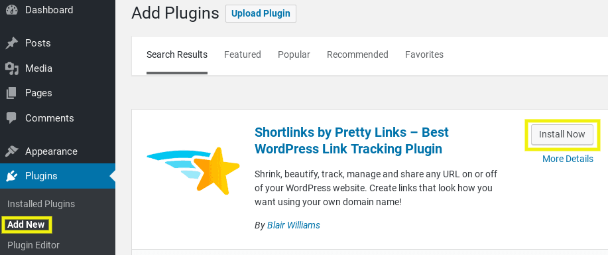Visit author Blair Williams link
The height and width of the screenshot is (255, 608).
294,225
